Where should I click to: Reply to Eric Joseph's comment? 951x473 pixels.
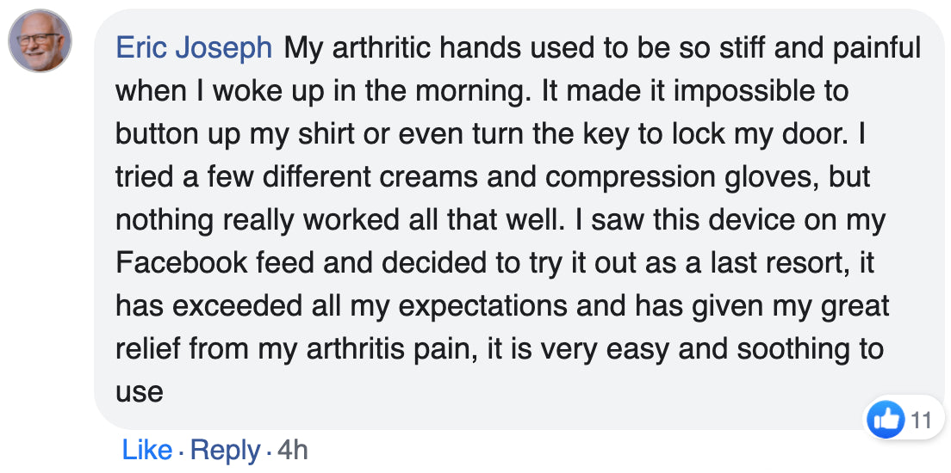point(225,450)
